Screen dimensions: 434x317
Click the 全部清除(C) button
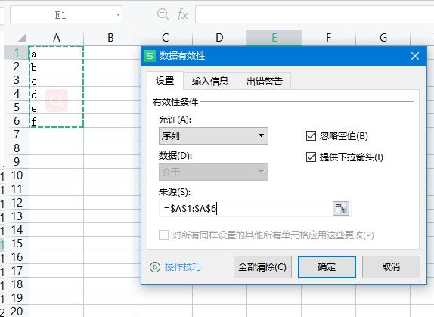click(x=262, y=267)
